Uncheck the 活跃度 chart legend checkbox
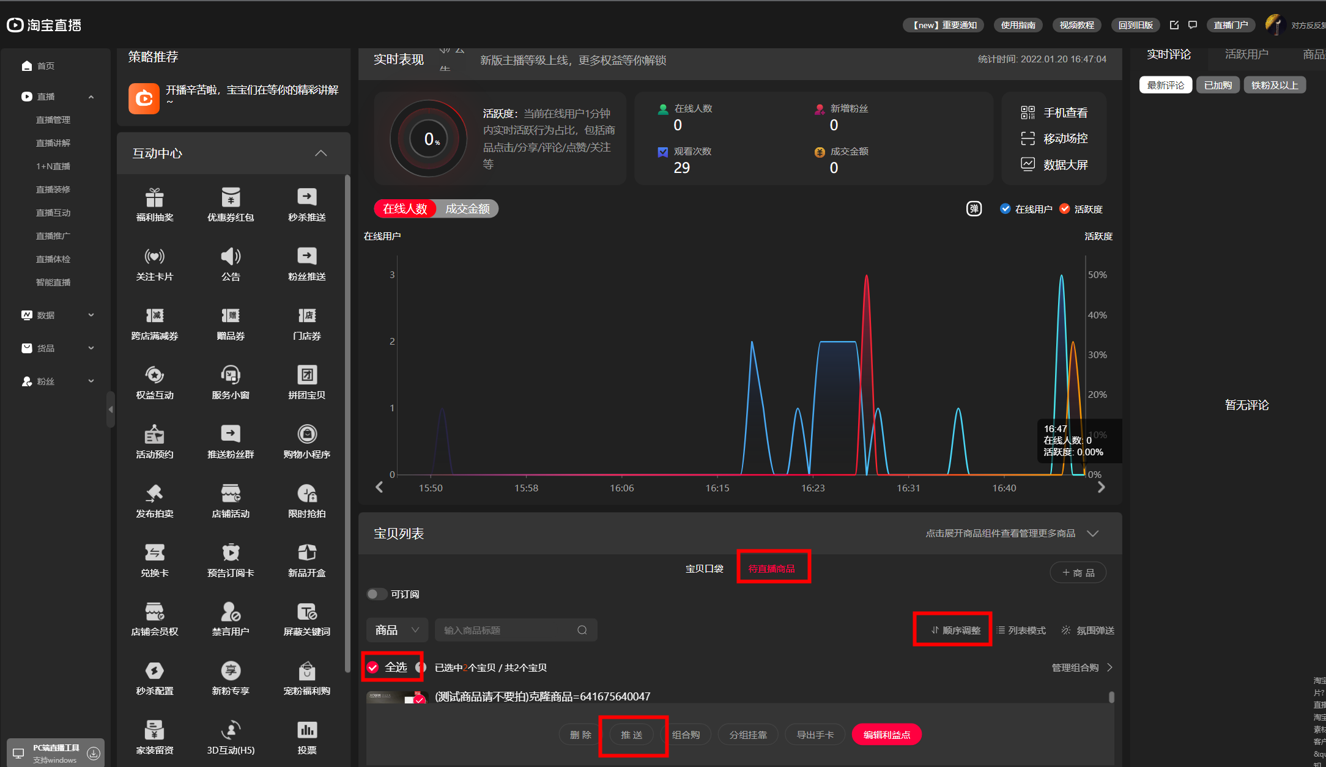 pos(1065,209)
